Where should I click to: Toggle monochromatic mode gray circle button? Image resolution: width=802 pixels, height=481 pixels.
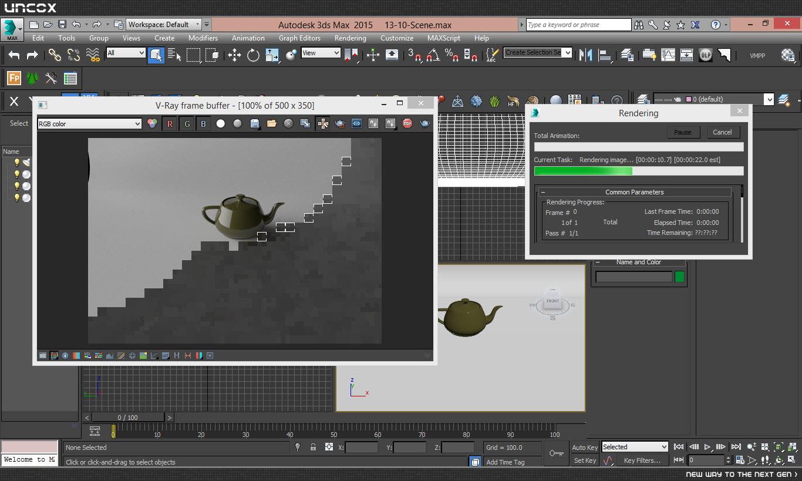[237, 123]
